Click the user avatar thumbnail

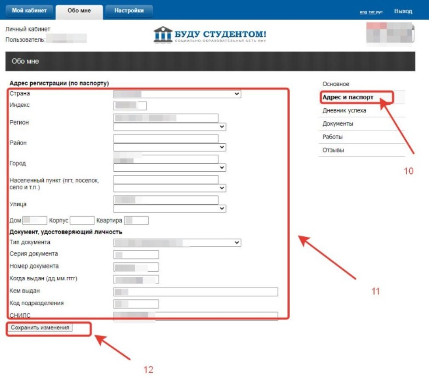pyautogui.click(x=390, y=34)
